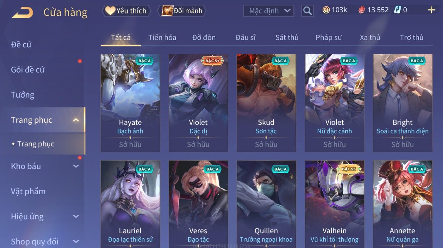The width and height of the screenshot is (443, 248).
Task: Switch to the Pháp sư tab
Action: coord(329,38)
